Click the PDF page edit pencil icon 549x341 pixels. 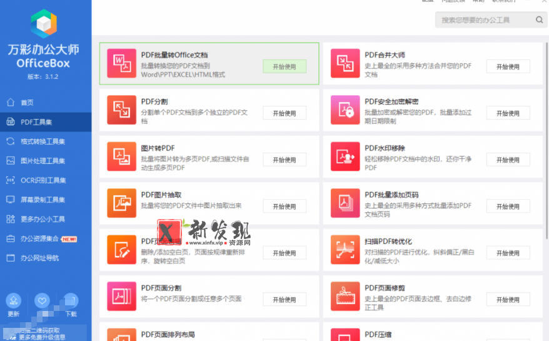[x=121, y=250]
